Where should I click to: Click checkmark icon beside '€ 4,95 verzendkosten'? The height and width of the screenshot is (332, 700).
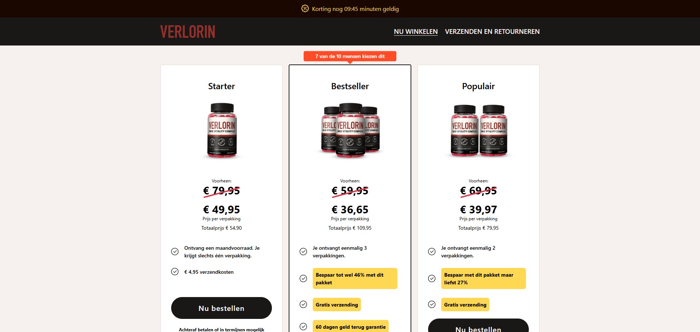(x=175, y=272)
